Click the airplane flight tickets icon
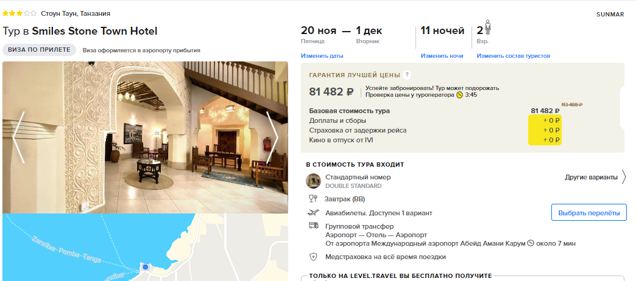This screenshot has height=281, width=636. pyautogui.click(x=313, y=212)
